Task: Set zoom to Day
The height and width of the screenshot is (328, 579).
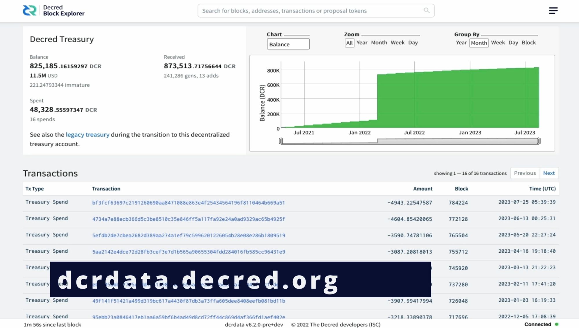Action: [x=413, y=43]
